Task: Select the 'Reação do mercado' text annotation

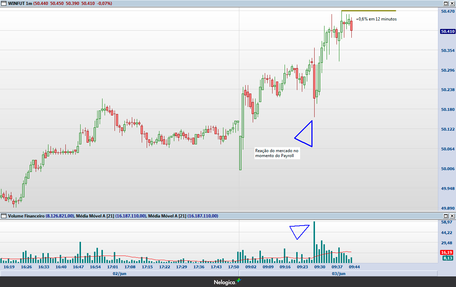Action: coord(277,153)
